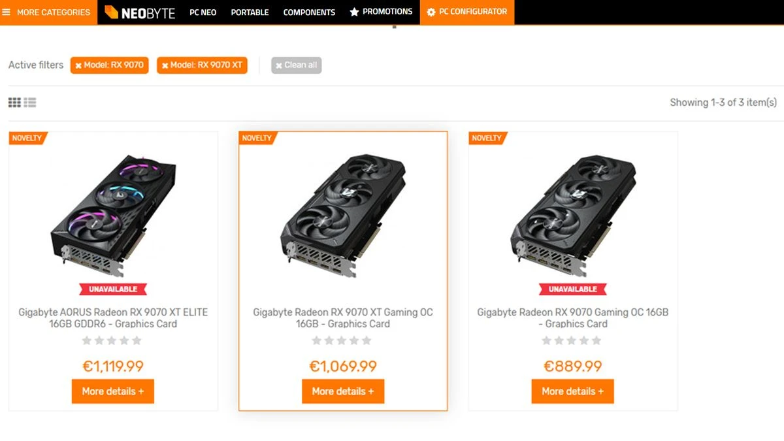
Task: Open the PC NEO menu
Action: (x=203, y=12)
